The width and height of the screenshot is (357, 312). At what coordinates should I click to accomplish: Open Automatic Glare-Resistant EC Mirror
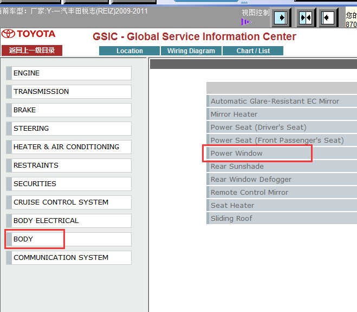(x=282, y=101)
